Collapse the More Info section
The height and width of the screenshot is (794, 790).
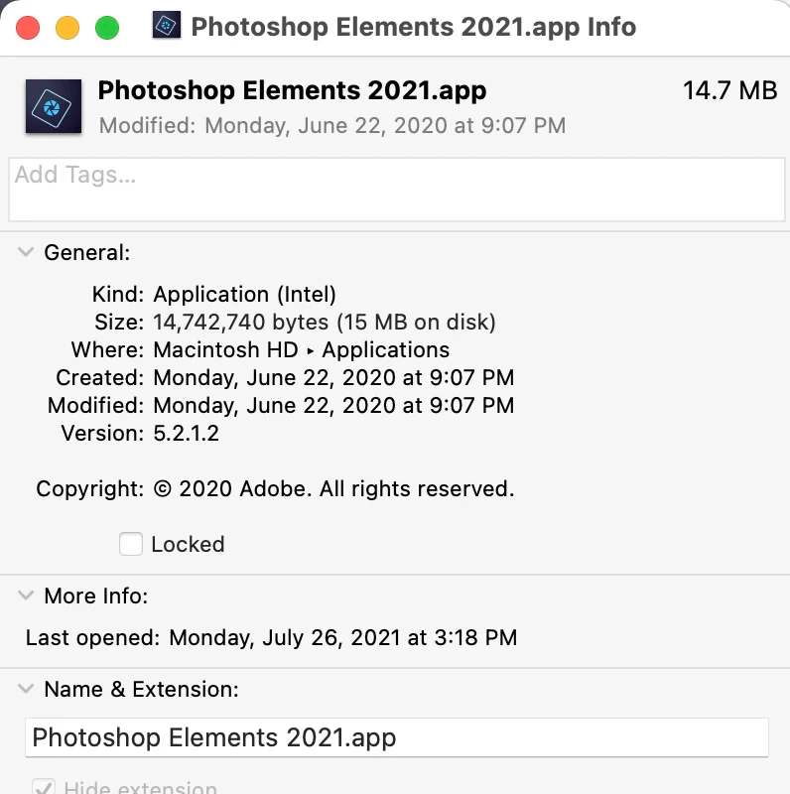click(26, 595)
